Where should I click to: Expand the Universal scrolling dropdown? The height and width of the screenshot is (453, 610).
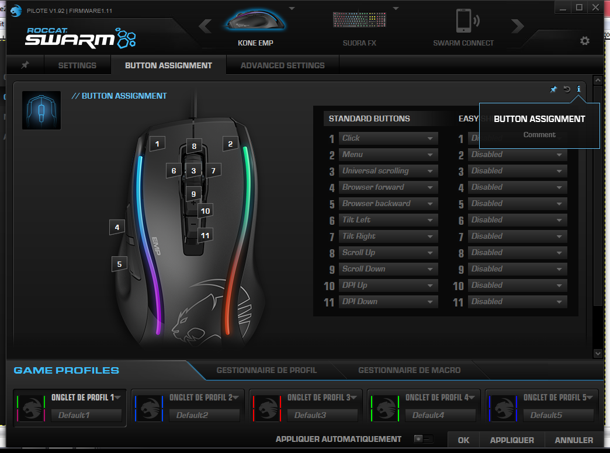coord(388,171)
